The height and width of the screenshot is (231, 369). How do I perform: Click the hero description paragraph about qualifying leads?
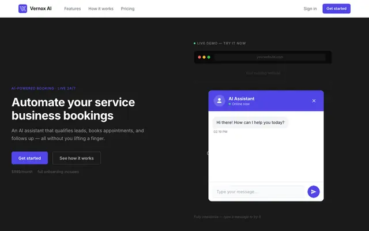click(78, 135)
